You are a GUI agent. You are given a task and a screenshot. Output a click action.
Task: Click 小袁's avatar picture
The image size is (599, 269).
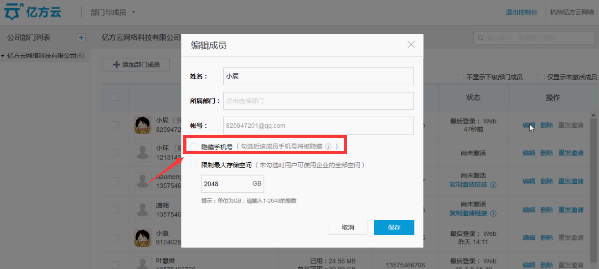(x=142, y=238)
